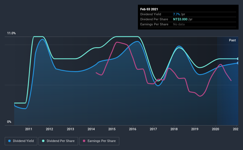Image resolution: width=243 pixels, height=150 pixels.
Task: Click the tooltip Earnings Per Share label
Action: pyautogui.click(x=154, y=24)
